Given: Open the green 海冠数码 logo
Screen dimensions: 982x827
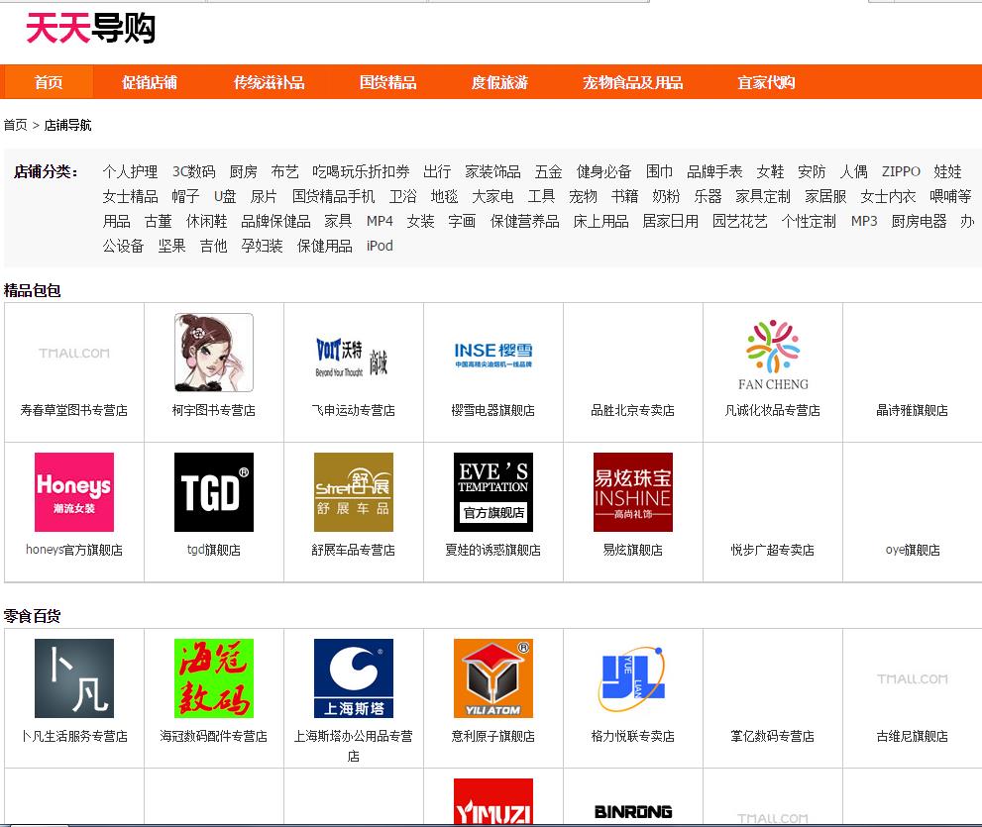Looking at the screenshot, I should point(214,678).
